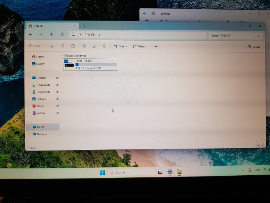Open the Downloads folder in sidebar

pos(41,85)
